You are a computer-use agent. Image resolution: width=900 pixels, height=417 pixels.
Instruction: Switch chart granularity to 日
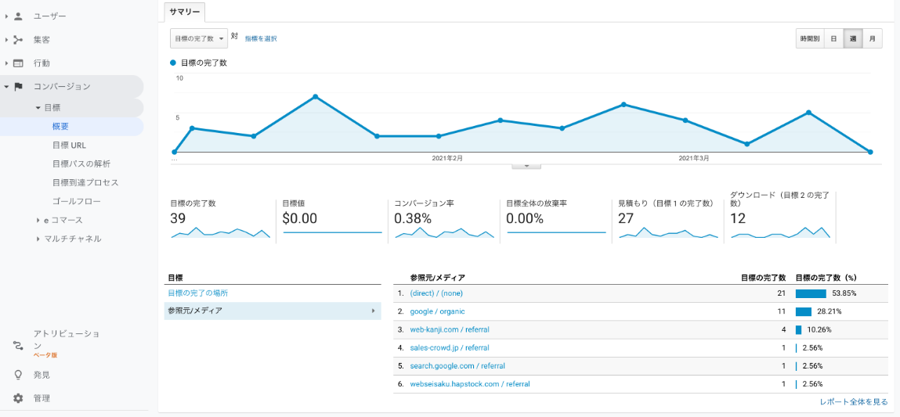coord(833,38)
